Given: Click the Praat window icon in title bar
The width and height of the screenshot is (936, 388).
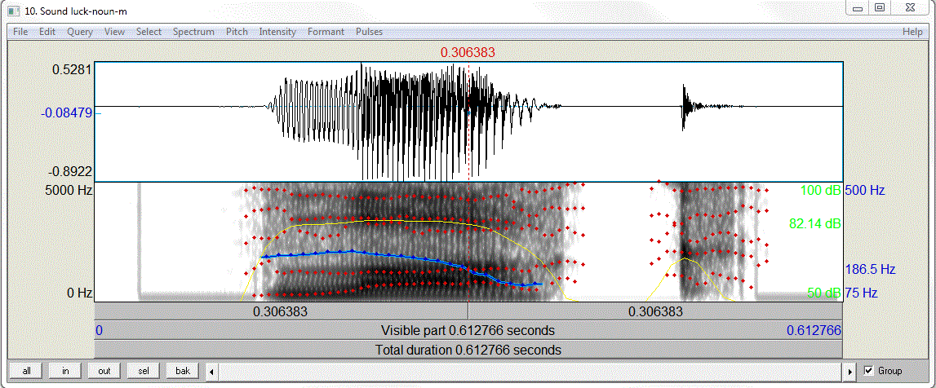Looking at the screenshot, I should pos(13,10).
